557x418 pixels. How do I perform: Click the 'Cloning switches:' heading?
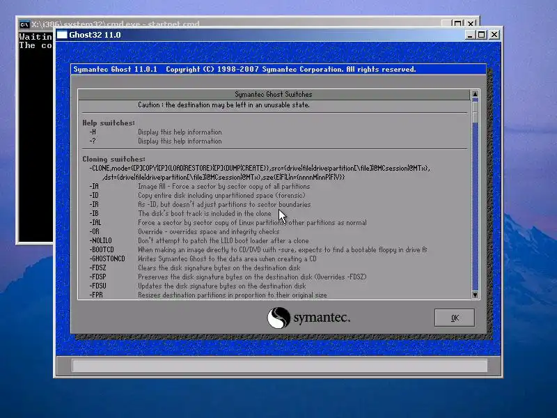point(113,160)
